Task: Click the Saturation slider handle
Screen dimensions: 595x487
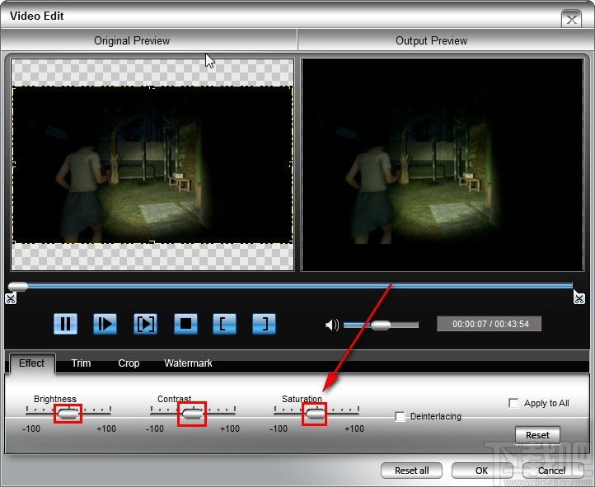Action: (315, 414)
